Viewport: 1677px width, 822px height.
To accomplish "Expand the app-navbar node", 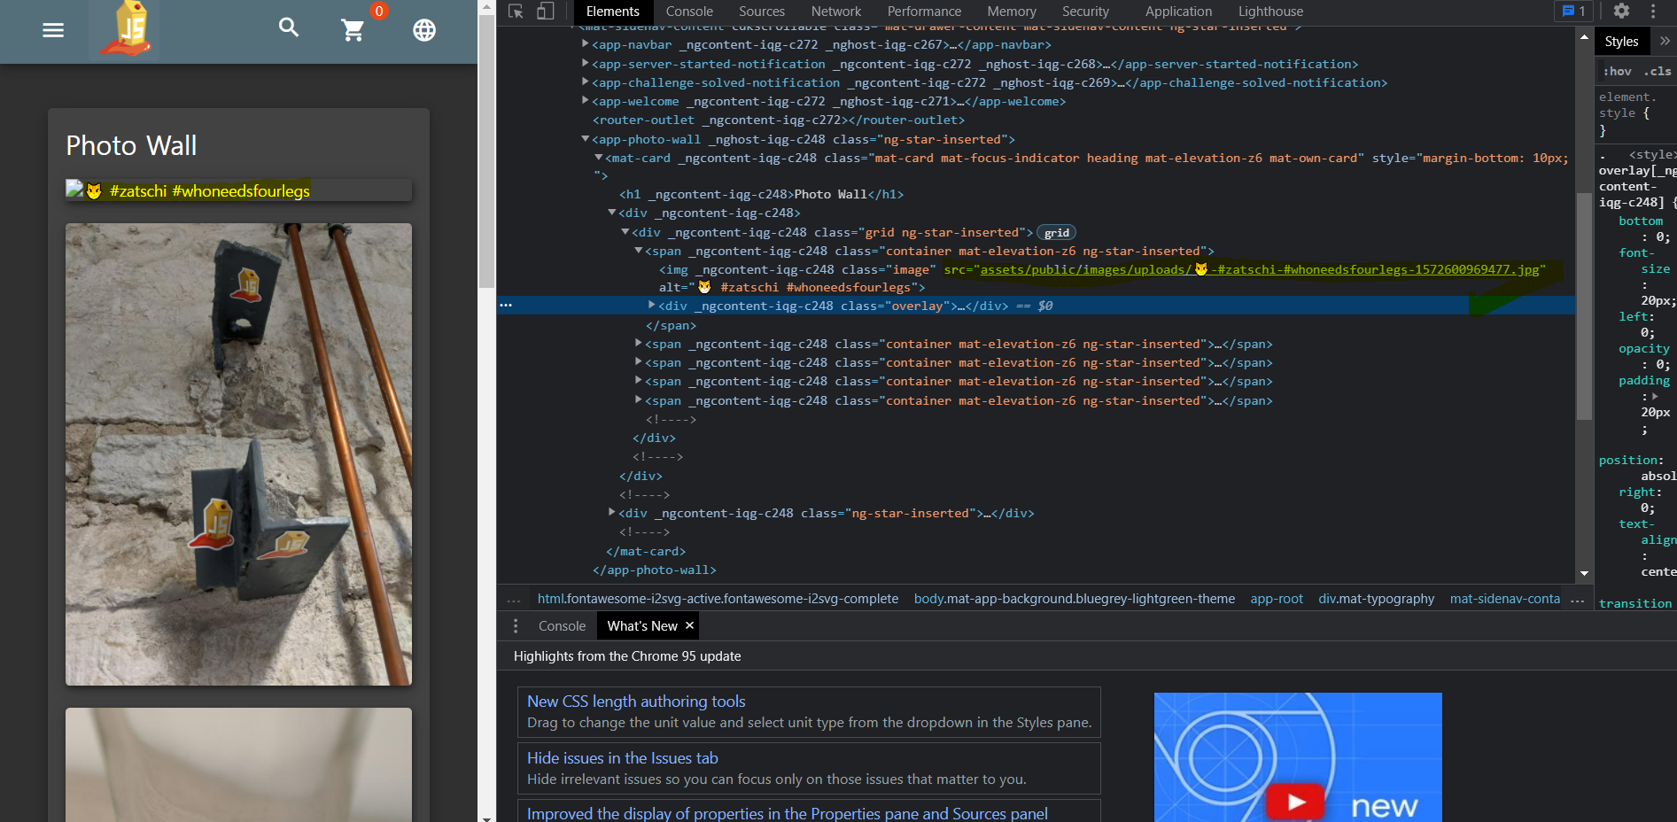I will (585, 43).
